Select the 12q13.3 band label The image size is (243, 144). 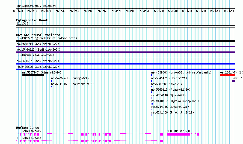click(22, 23)
